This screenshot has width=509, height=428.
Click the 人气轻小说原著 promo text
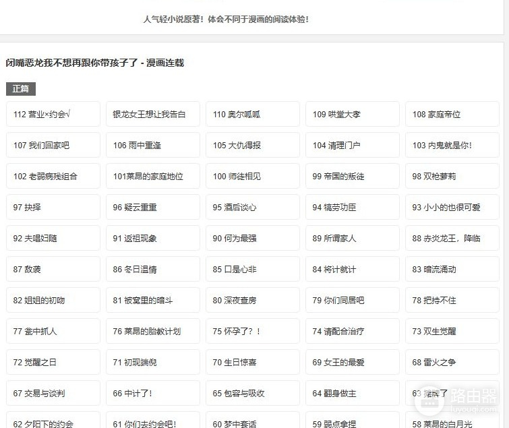click(226, 20)
